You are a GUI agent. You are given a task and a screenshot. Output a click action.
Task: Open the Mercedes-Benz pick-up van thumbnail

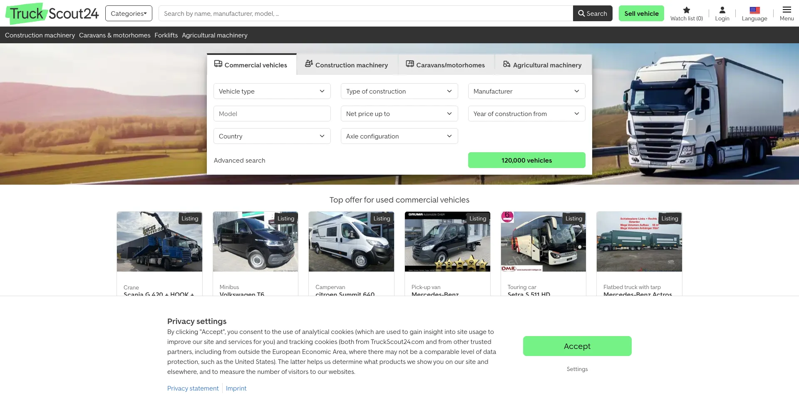(x=447, y=242)
